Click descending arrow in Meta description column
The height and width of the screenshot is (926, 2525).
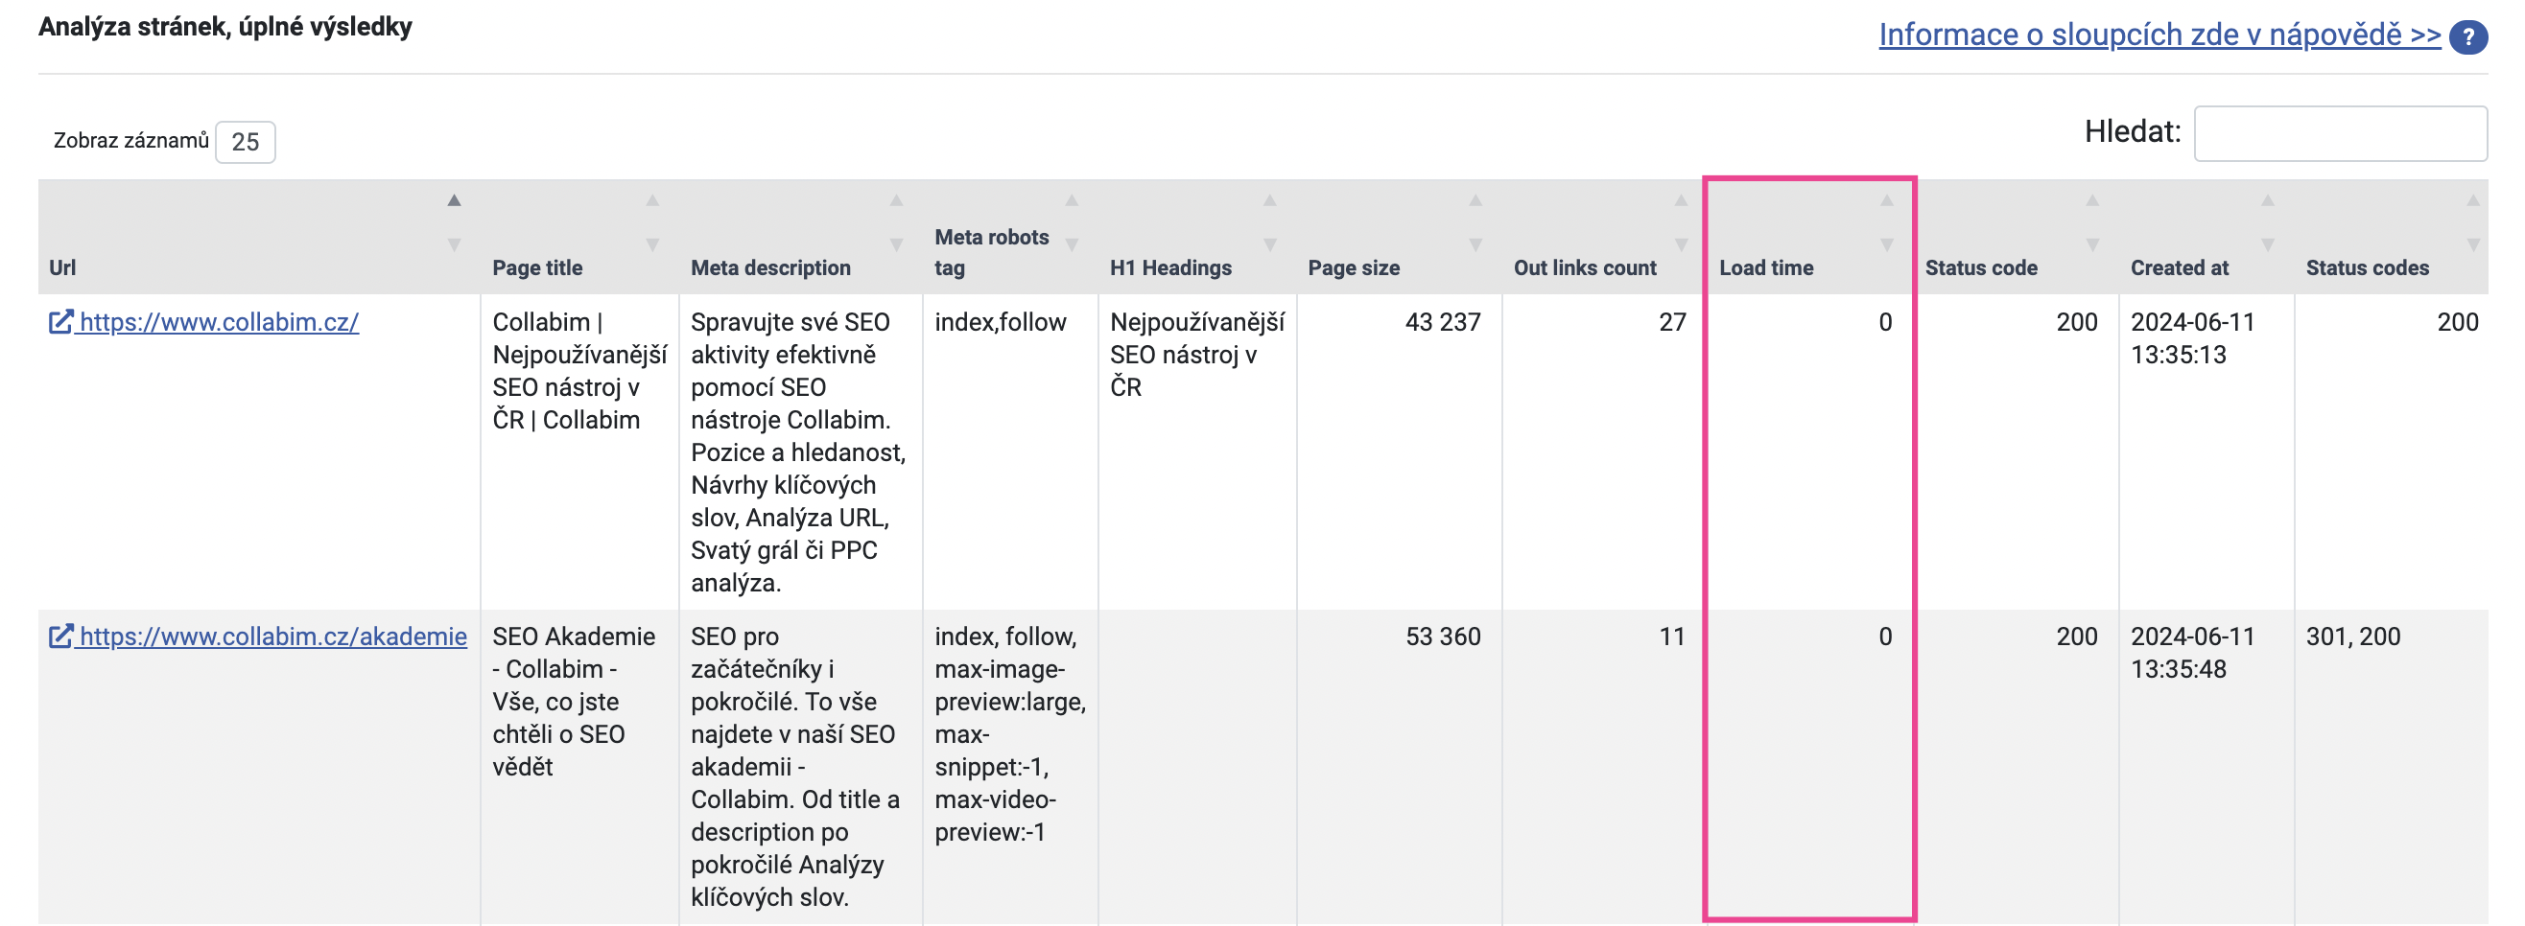[896, 244]
